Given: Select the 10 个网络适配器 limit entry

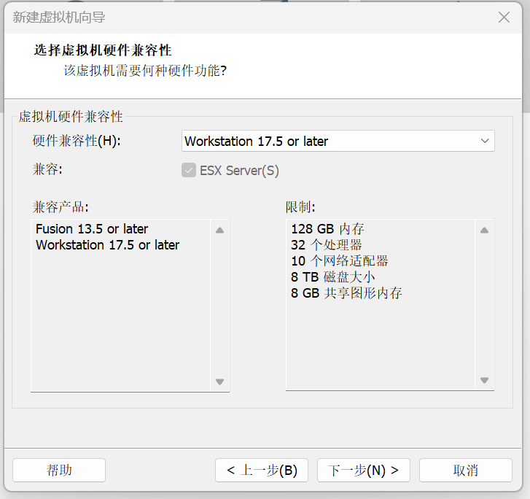Looking at the screenshot, I should [340, 261].
